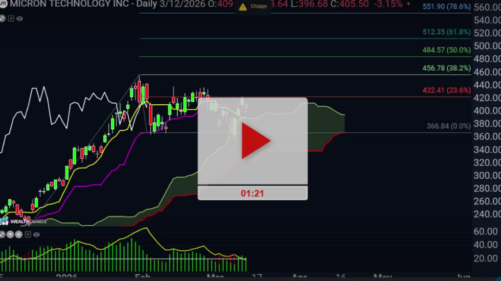Open dropdown arrow next to -3.15% change
This screenshot has height=281, width=501.
[x=409, y=4]
